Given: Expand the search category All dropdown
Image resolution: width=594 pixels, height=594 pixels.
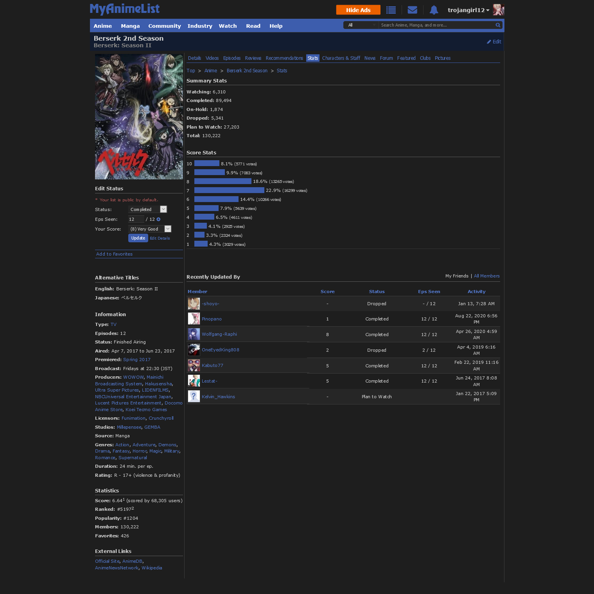Looking at the screenshot, I should click(361, 25).
